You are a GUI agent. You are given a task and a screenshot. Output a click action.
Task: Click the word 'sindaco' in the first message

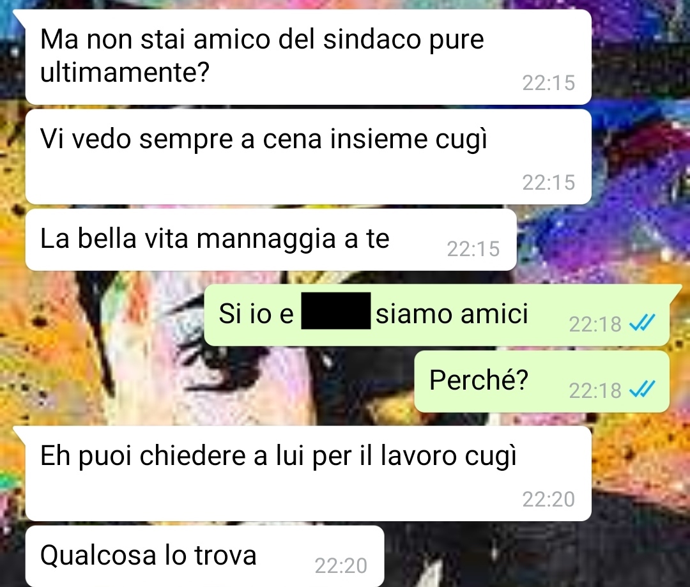[372, 39]
